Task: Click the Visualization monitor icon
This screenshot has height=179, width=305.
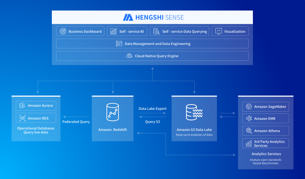Action: pos(219,31)
